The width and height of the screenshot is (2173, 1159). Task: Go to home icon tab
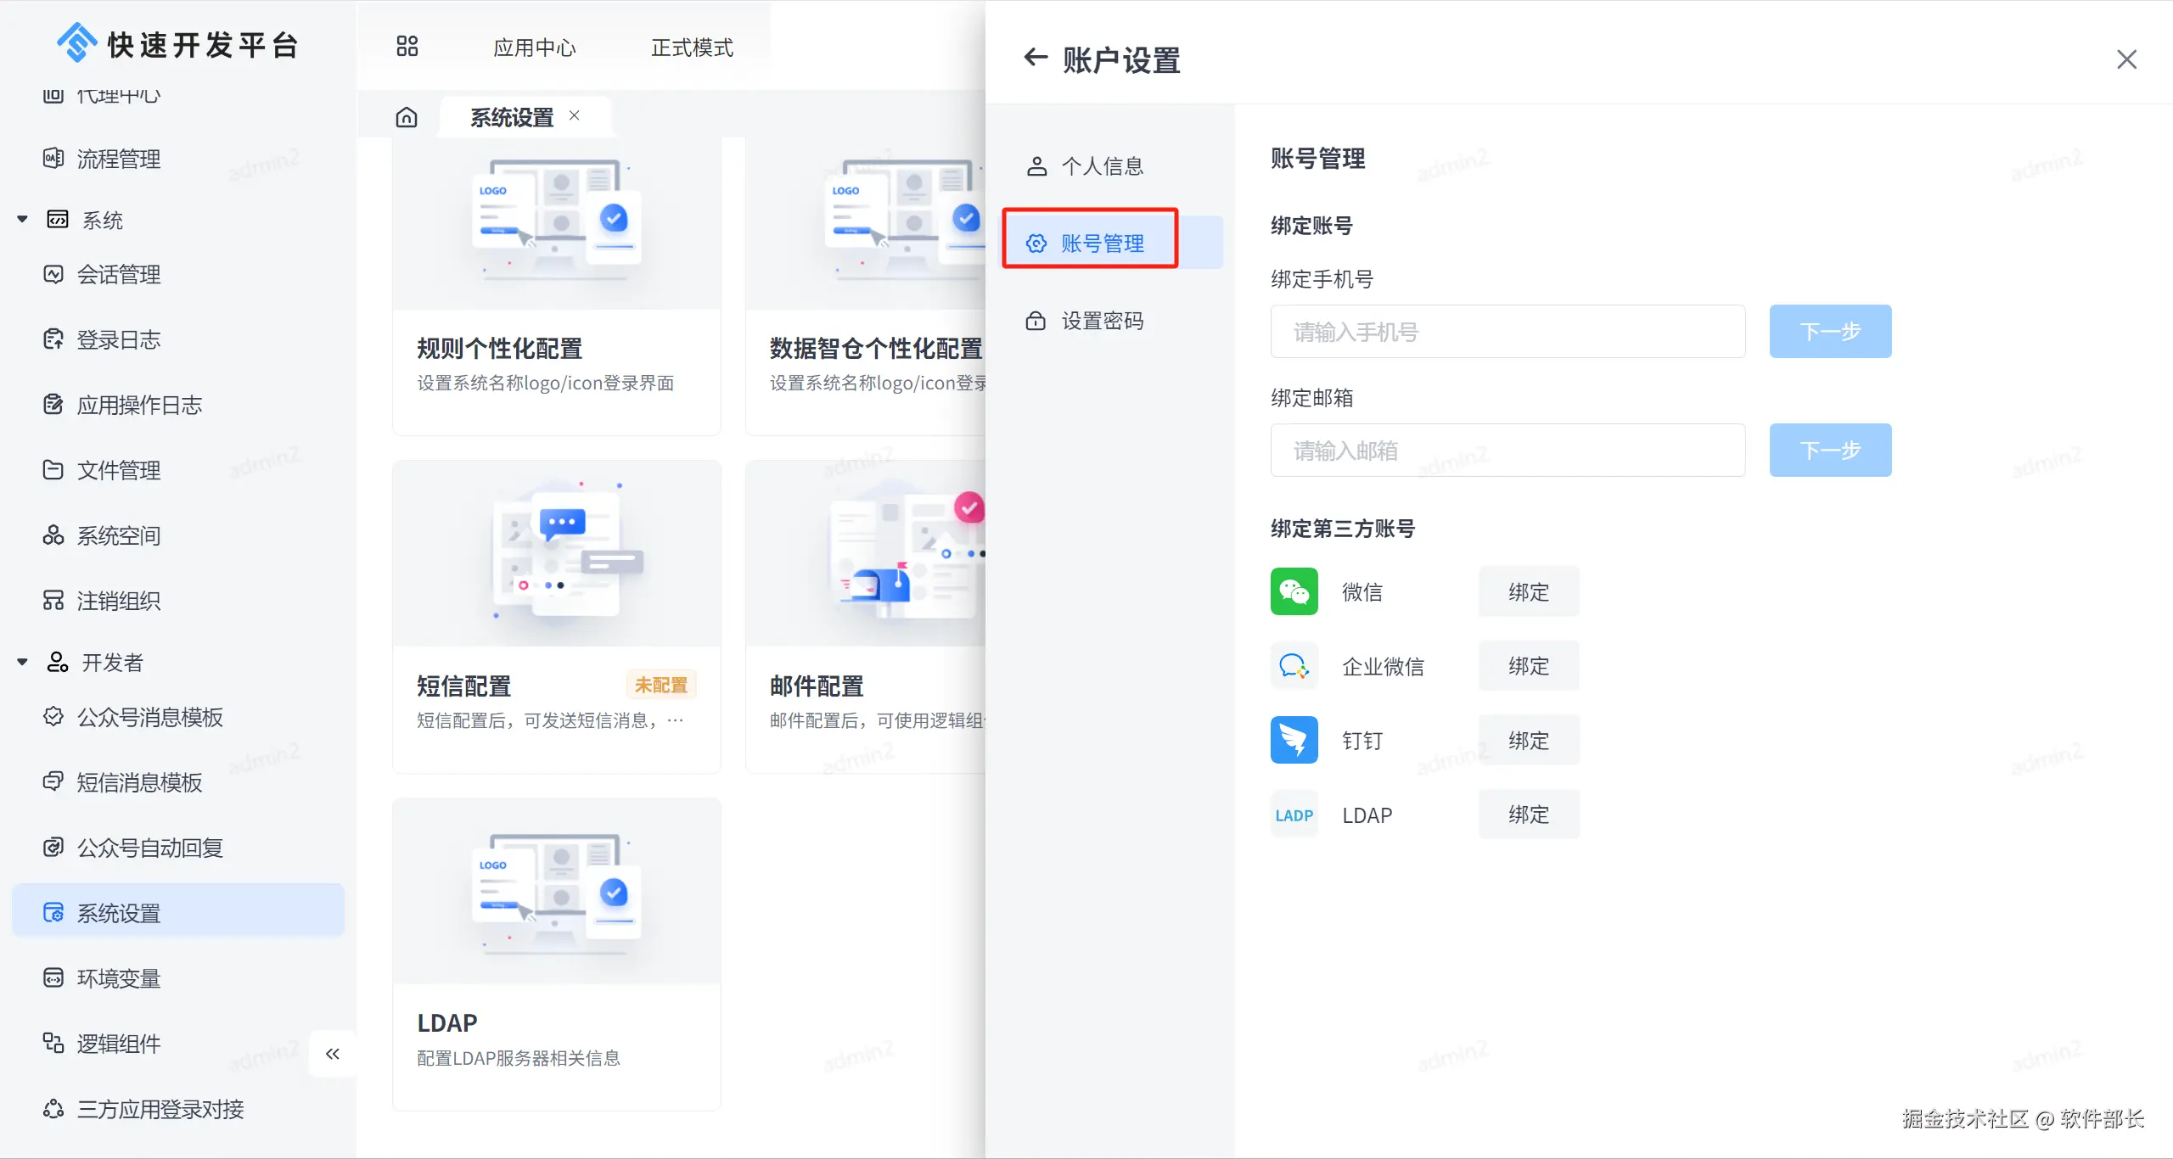[x=407, y=117]
